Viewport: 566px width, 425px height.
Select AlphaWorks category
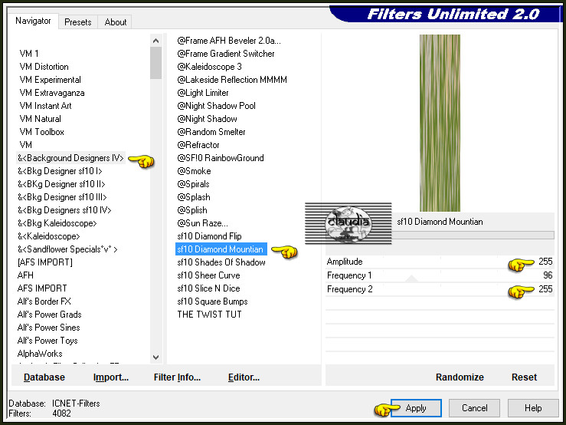tap(40, 353)
